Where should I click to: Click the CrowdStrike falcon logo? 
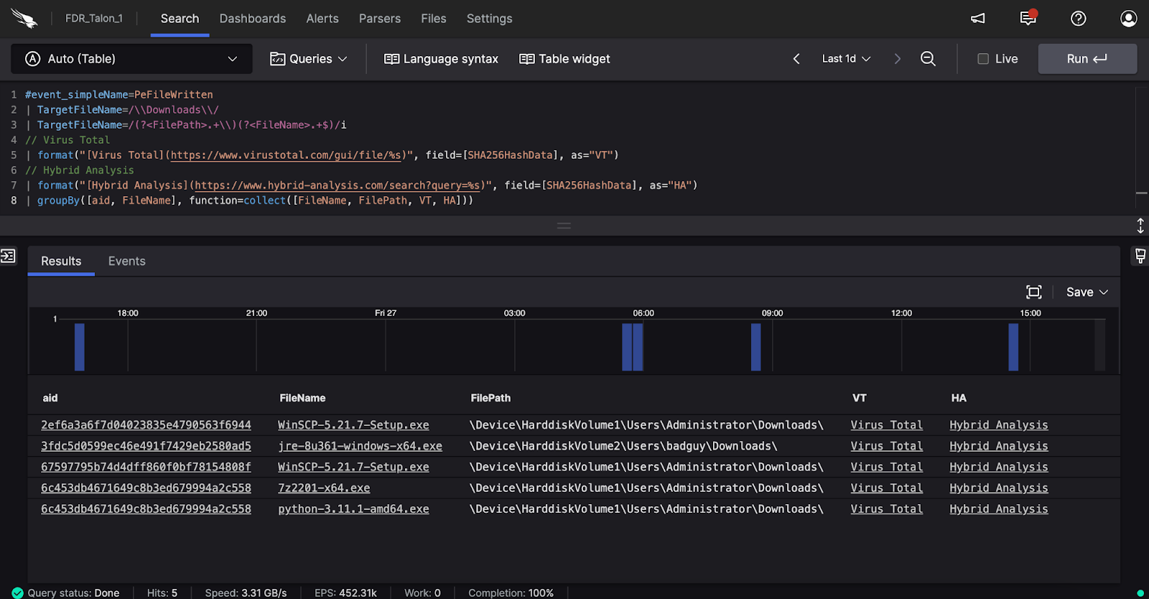[24, 19]
